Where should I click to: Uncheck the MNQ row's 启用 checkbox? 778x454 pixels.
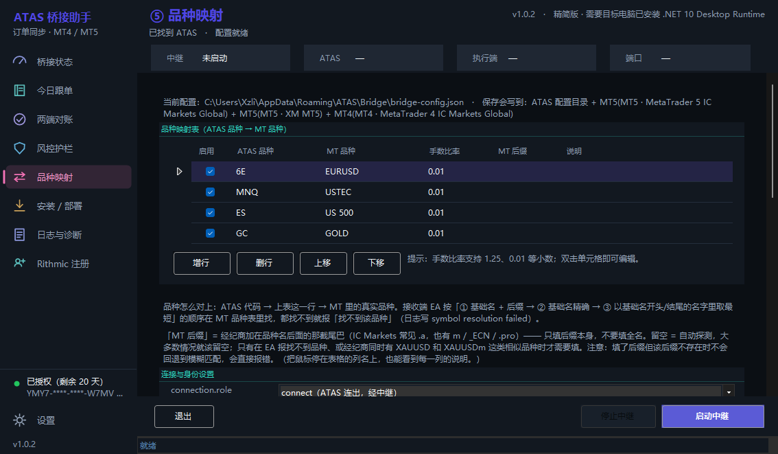(211, 192)
